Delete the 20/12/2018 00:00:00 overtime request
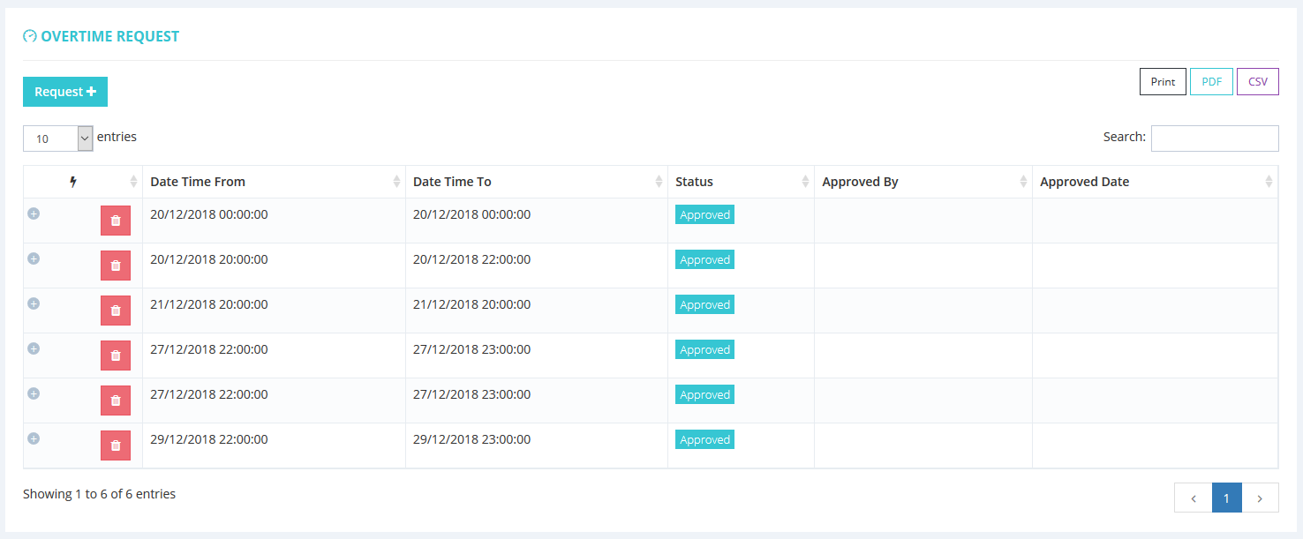 115,221
